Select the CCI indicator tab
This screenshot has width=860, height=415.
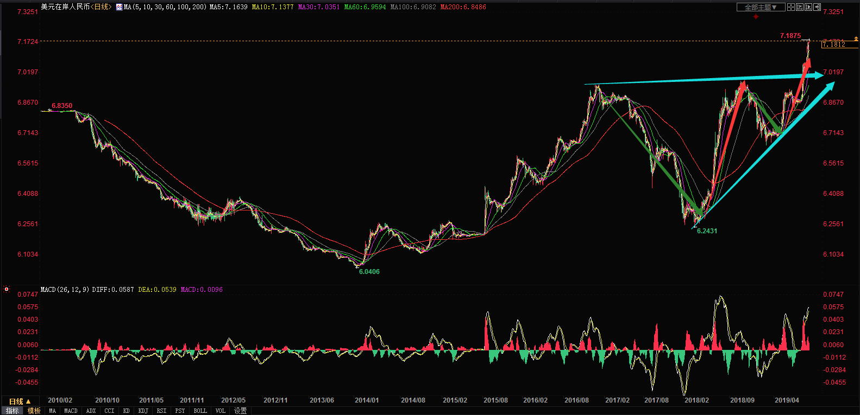pyautogui.click(x=109, y=411)
